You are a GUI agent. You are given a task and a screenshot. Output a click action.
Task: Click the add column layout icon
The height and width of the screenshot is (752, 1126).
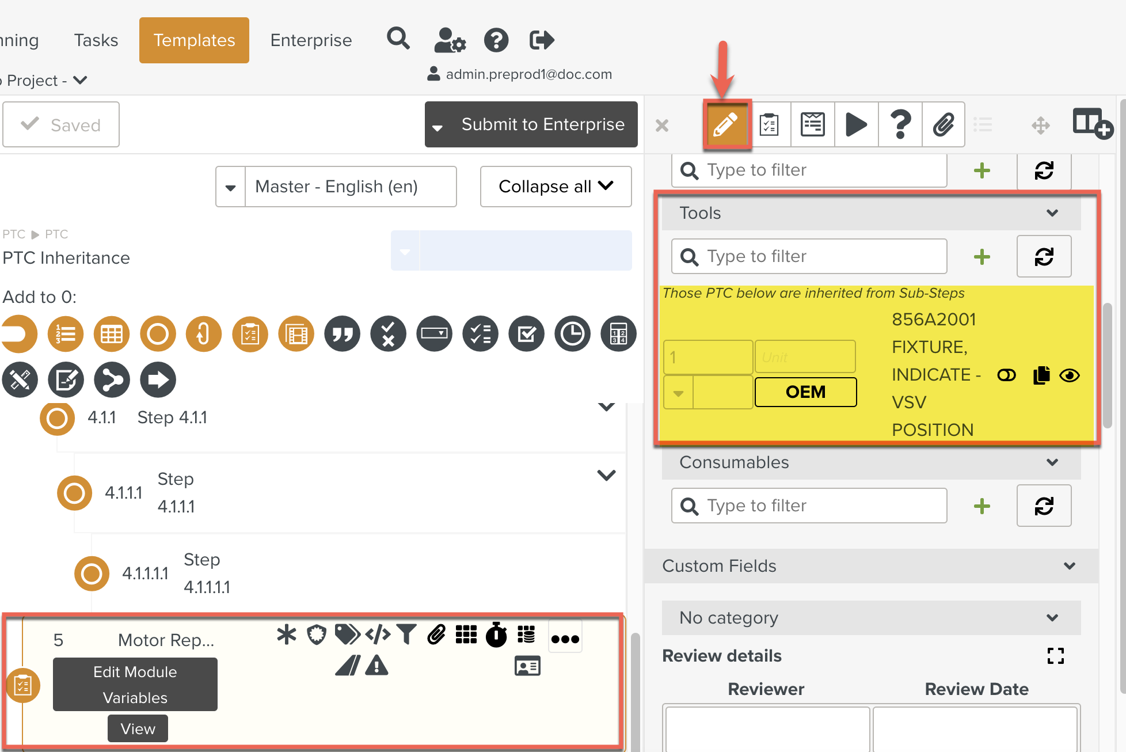(x=1091, y=124)
